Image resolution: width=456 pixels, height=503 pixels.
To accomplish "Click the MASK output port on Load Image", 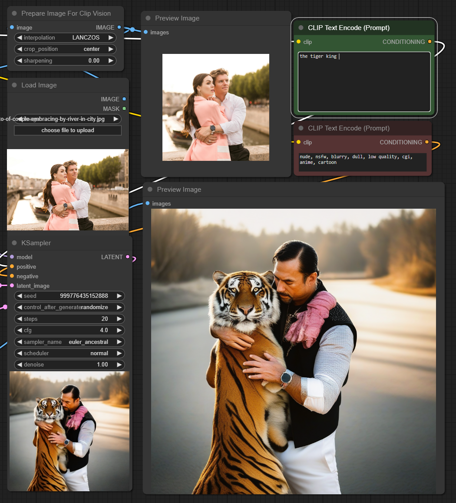I will coord(124,109).
